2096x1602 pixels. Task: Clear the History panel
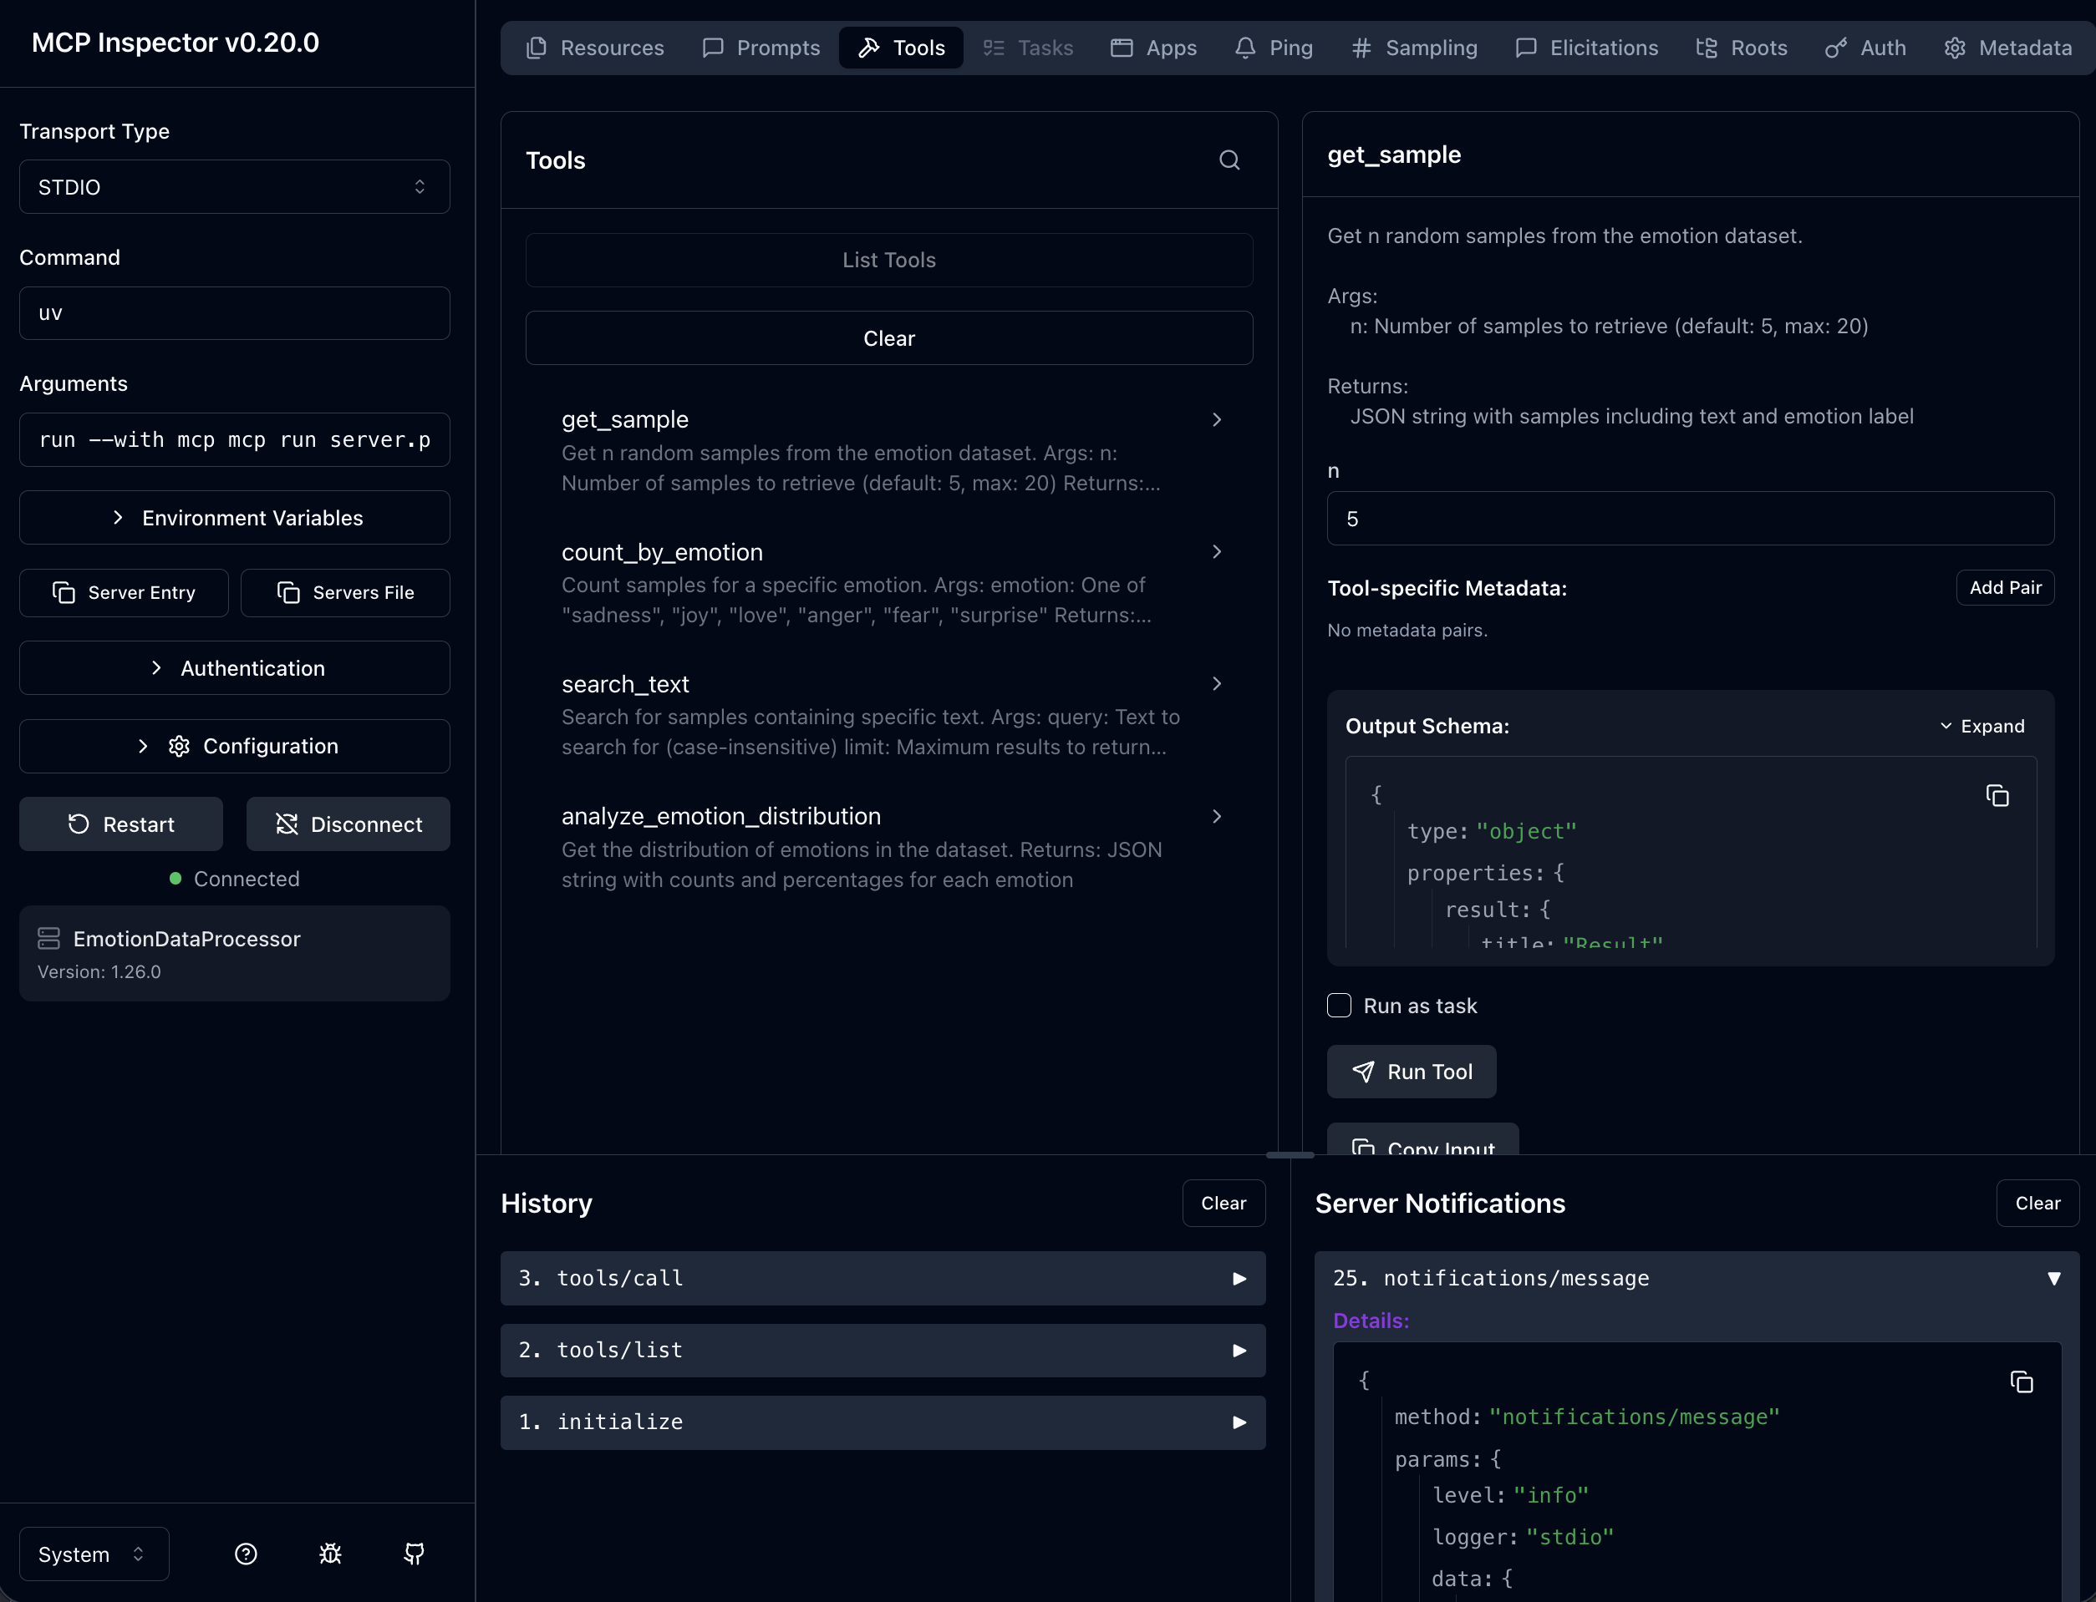tap(1223, 1203)
